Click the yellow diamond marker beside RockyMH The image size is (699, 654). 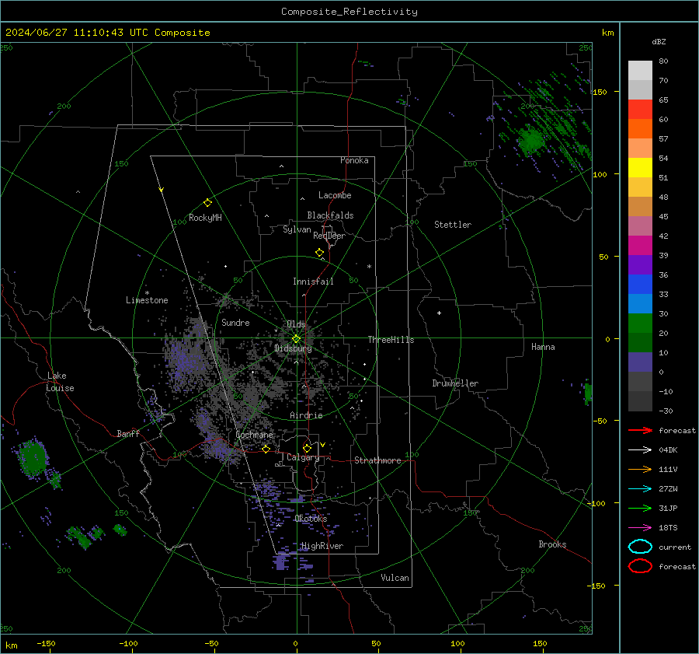(x=207, y=203)
